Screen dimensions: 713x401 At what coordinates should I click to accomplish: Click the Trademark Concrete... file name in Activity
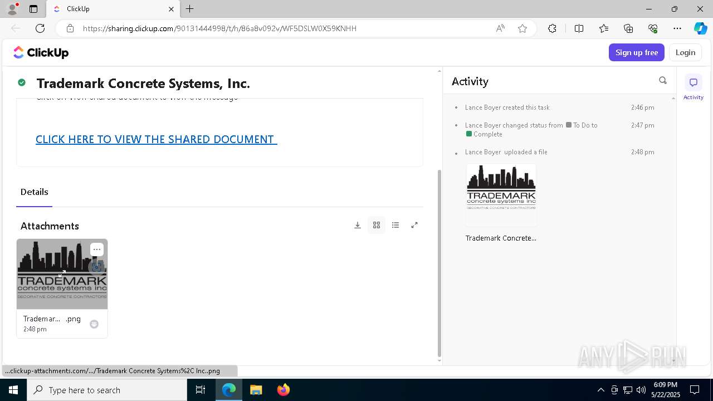tap(501, 238)
